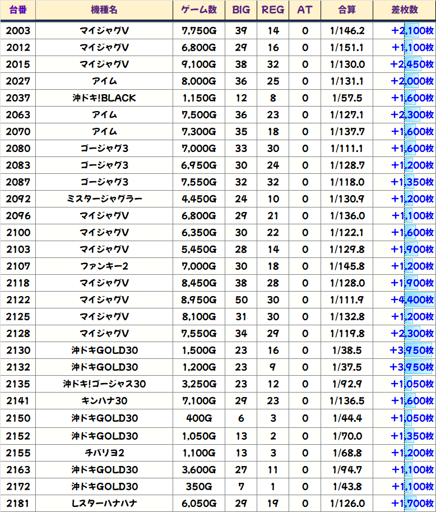Click ゴージャグ3 name in row 2087
Screen dimensions: 436x512
(x=104, y=182)
